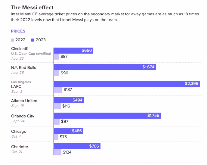Click the LAFC 2023 bar showing $2,395
This screenshot has height=165, width=207.
(127, 83)
